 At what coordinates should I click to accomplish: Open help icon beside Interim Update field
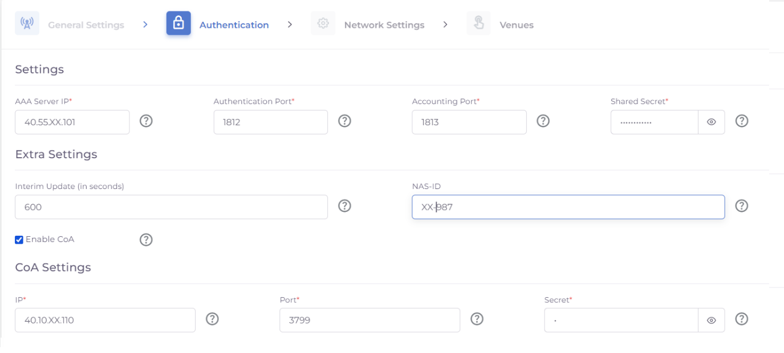point(344,206)
